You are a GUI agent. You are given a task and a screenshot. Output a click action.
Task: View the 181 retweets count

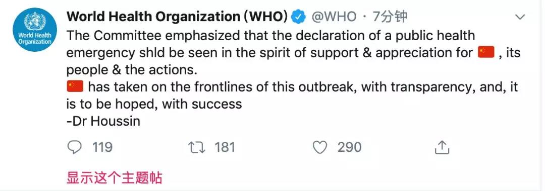click(225, 148)
